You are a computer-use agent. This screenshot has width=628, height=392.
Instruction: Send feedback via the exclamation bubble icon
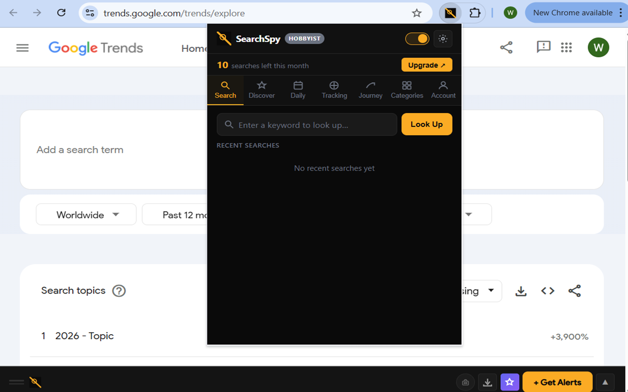[x=544, y=48]
